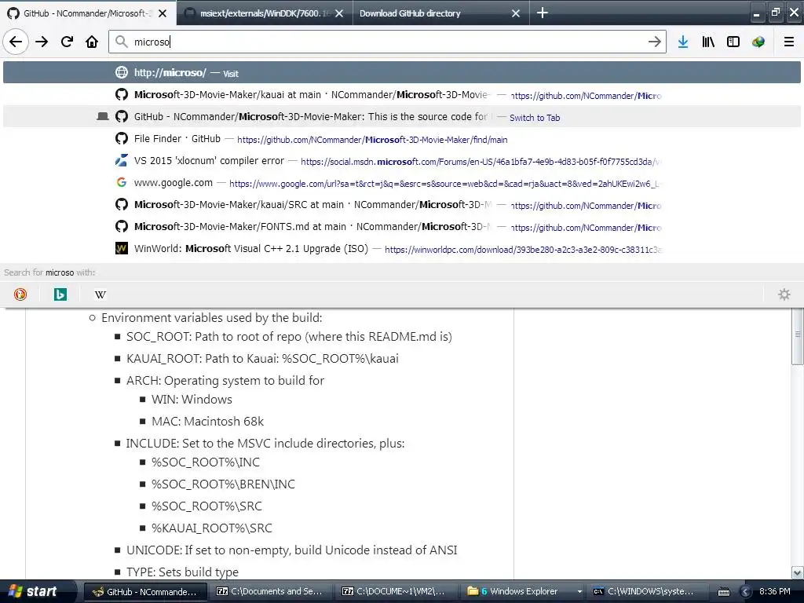The image size is (804, 603).
Task: Search with DuckDuckGo one-off engine icon
Action: [x=20, y=294]
